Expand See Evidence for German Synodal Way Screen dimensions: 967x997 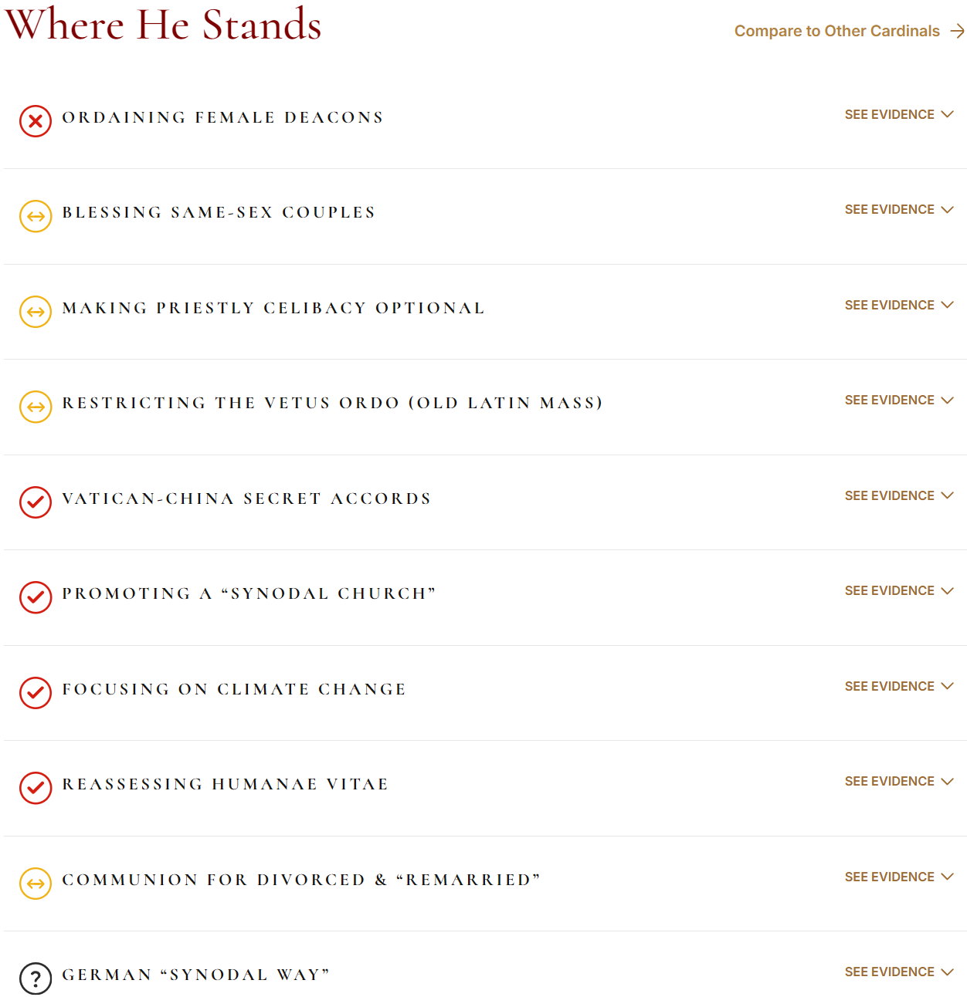(899, 972)
